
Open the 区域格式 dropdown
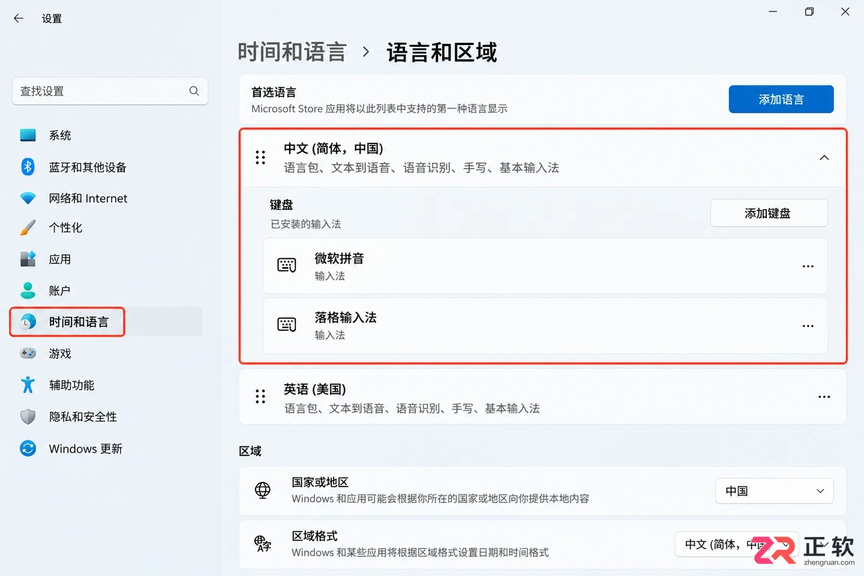click(736, 544)
